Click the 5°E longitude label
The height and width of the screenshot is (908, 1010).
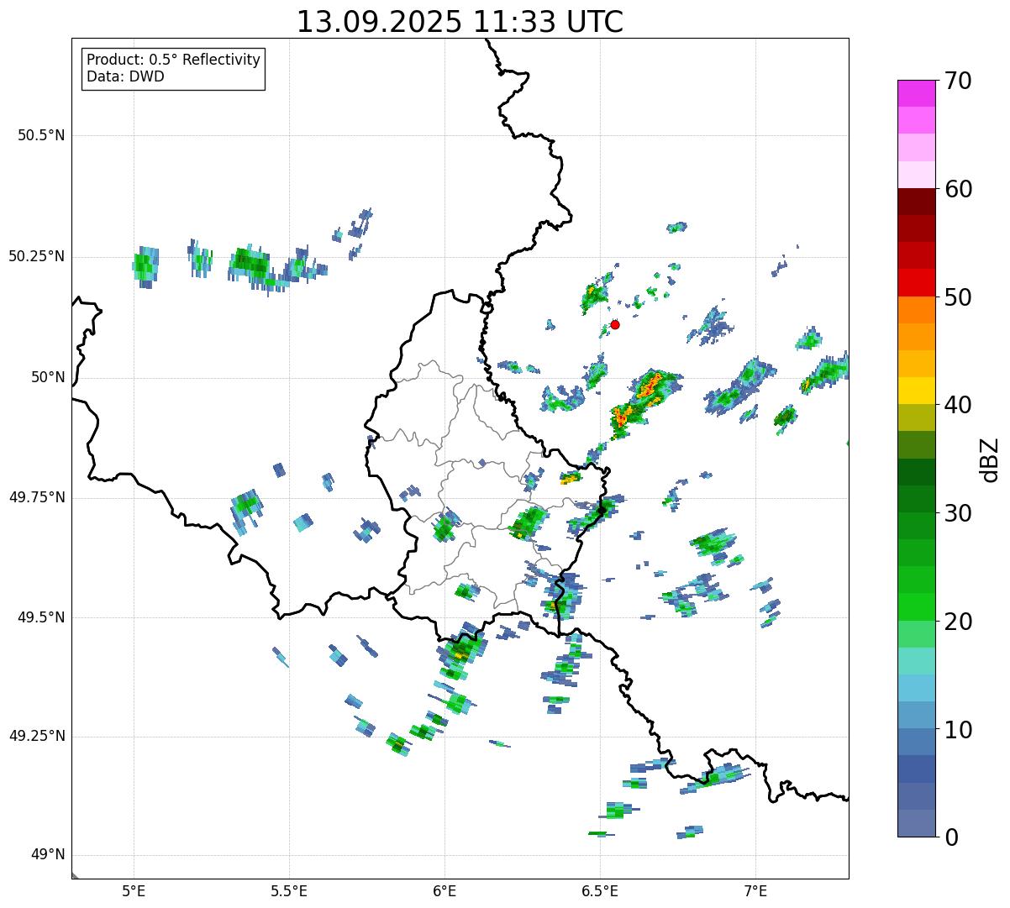point(134,890)
